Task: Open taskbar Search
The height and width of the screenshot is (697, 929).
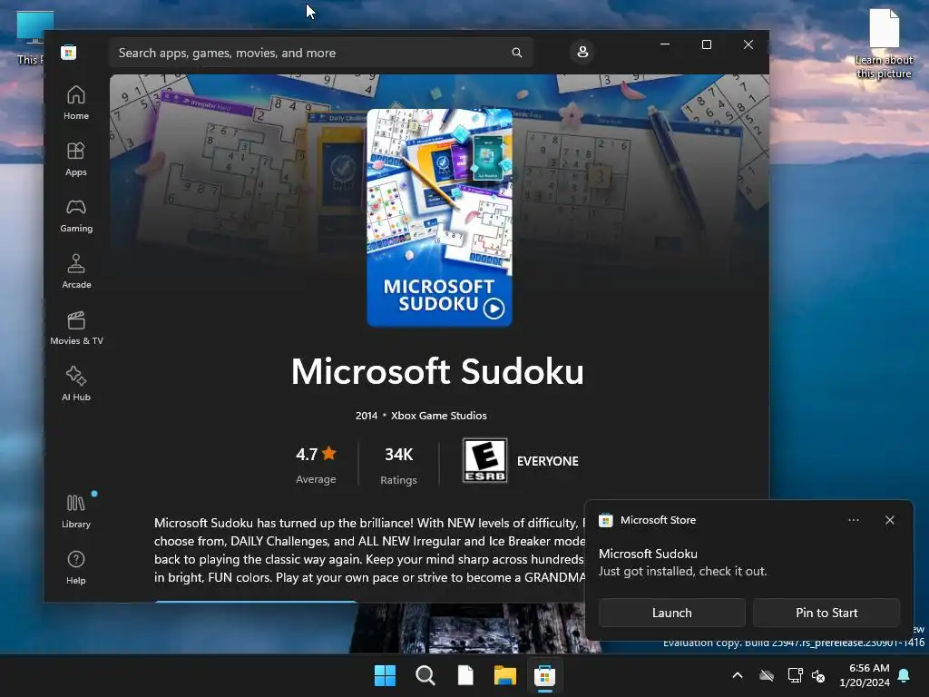Action: (x=425, y=675)
